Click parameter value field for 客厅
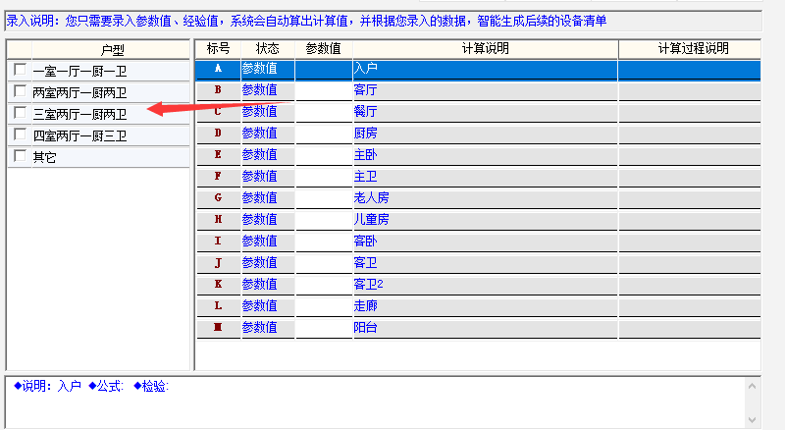 point(324,90)
